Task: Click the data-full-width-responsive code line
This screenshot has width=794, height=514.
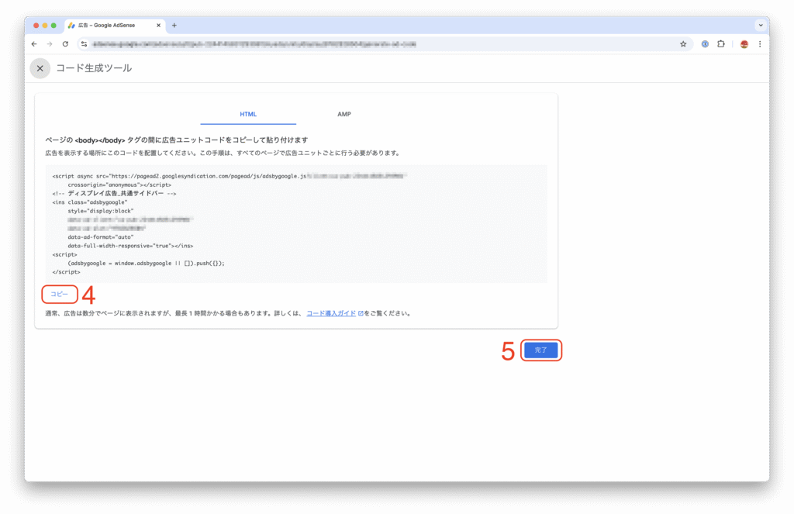Action: pos(130,246)
